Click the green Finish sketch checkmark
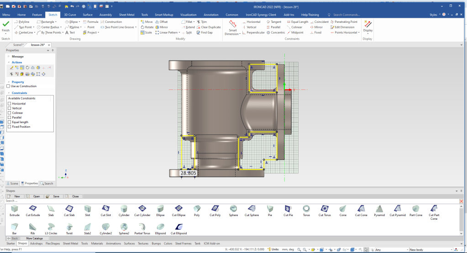The height and width of the screenshot is (253, 467). (x=5, y=24)
